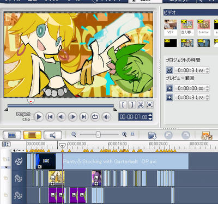
Task: Open batch convert icon on toolbar
Action: [x=207, y=135]
